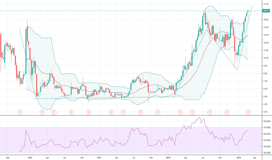Viewport: 272px width, 160px height.
Task: Click the 4.00 price axis label
Action: click(266, 104)
